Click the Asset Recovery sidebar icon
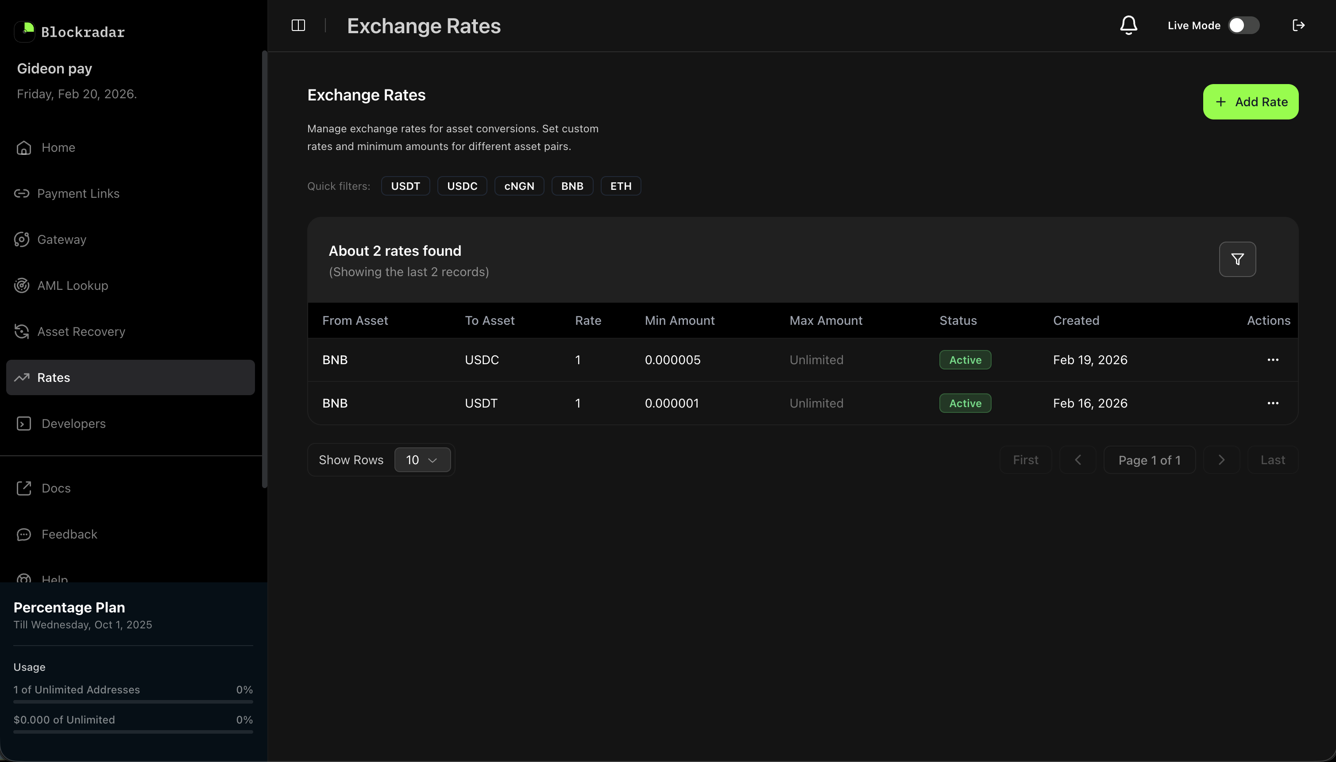Screen dimensions: 1336x762 tap(21, 331)
